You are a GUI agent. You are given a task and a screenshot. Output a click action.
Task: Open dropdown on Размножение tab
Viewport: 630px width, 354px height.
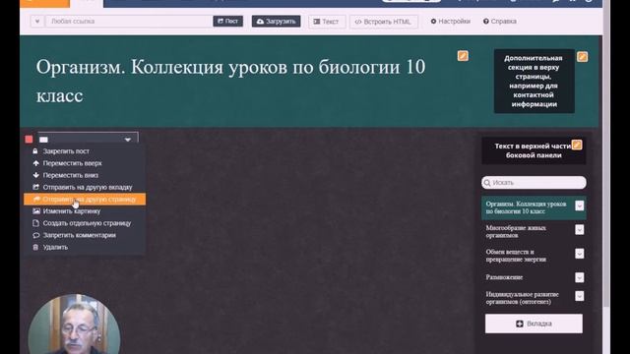(x=580, y=277)
